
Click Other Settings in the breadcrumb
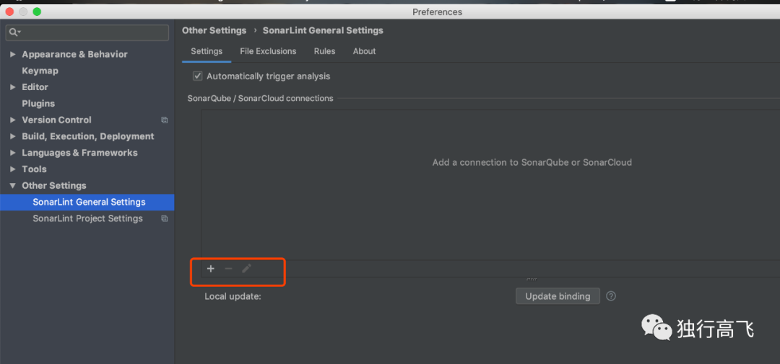pos(214,30)
